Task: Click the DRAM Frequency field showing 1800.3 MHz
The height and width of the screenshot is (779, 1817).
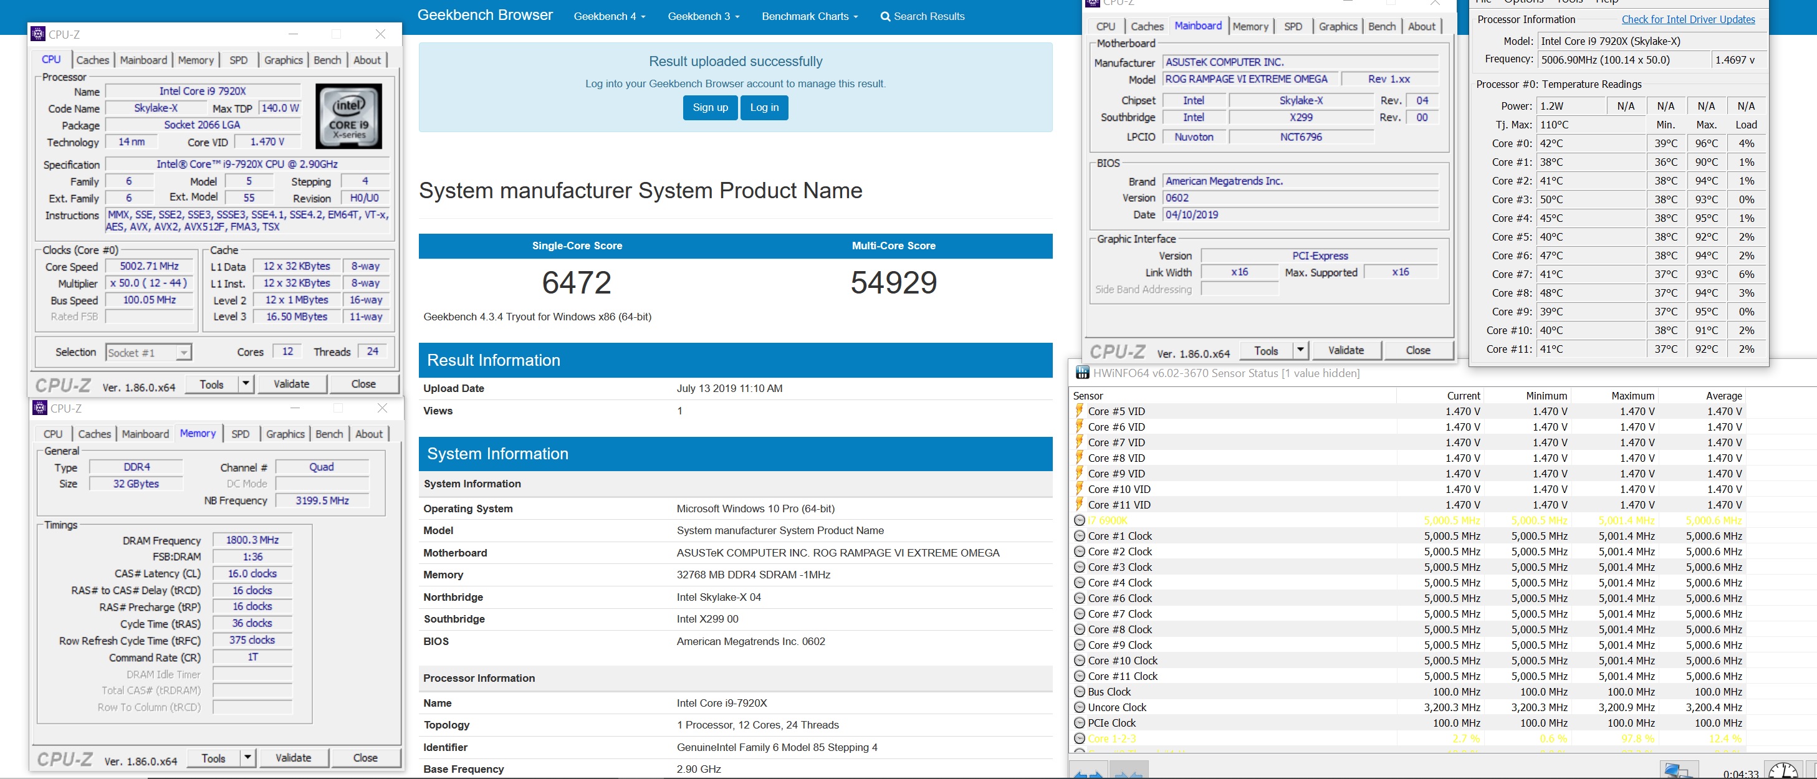Action: click(x=252, y=540)
